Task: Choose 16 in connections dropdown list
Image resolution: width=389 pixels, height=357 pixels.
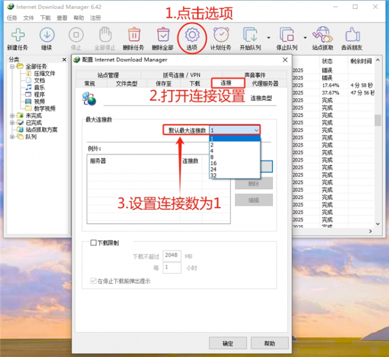Action: (235, 163)
